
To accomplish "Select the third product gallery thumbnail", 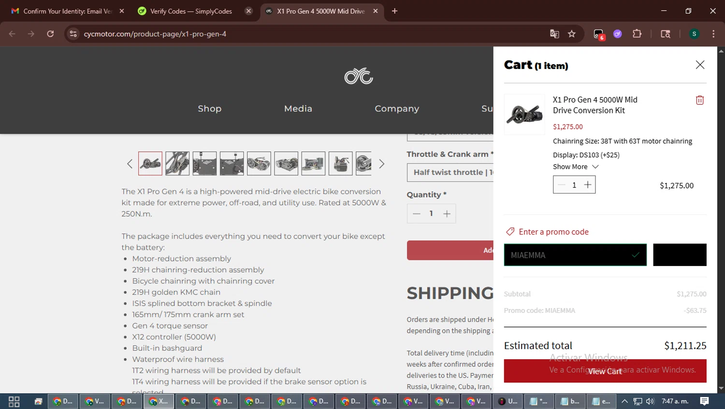I will click(x=204, y=163).
